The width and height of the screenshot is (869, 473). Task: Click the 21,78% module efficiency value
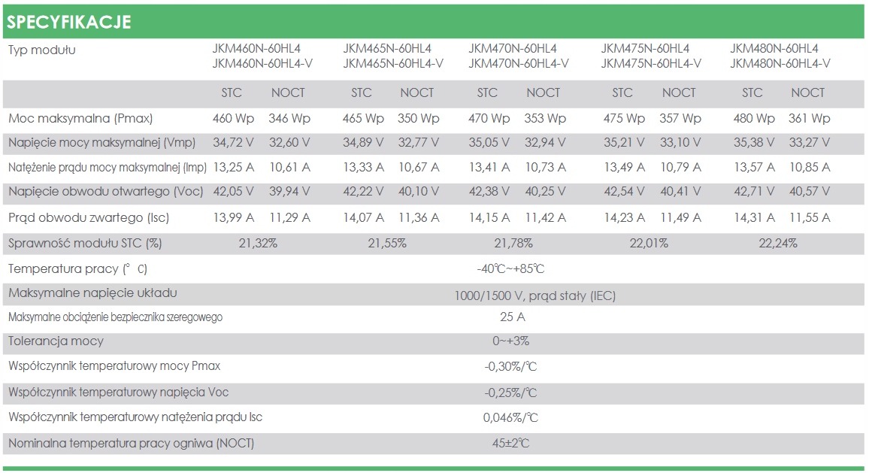pos(513,243)
